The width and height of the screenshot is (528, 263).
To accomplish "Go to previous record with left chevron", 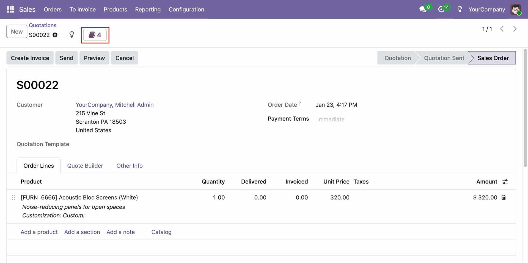I will (x=502, y=29).
